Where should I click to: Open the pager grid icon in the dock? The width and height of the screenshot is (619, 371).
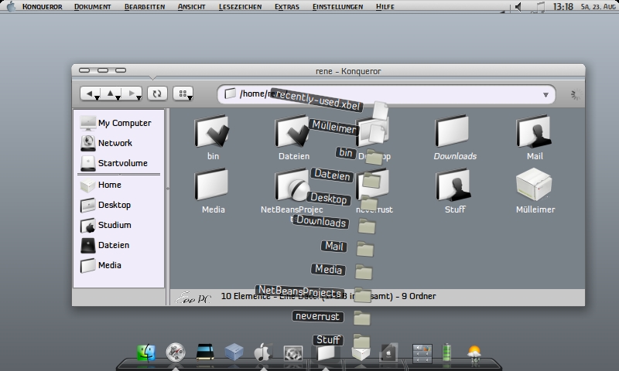pyautogui.click(x=422, y=353)
